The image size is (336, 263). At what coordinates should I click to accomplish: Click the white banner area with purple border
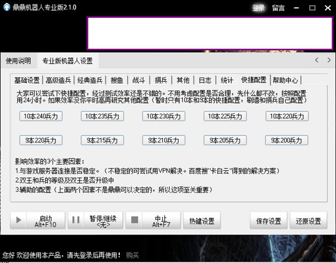(x=210, y=34)
